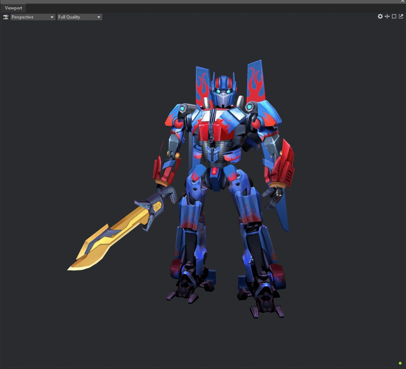Click the camera icon beside Perspective

tap(6, 17)
